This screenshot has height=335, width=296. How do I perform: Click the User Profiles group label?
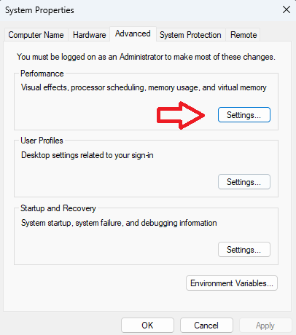[x=42, y=141]
